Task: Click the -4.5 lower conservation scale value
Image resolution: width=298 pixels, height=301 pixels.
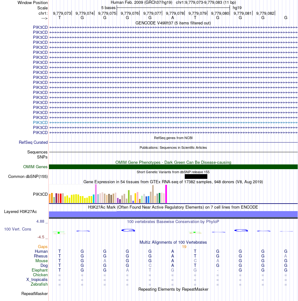Action: click(41, 237)
